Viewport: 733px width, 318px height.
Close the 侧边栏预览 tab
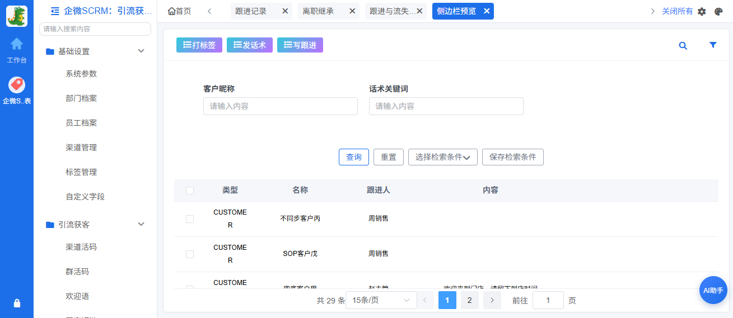[x=486, y=11]
